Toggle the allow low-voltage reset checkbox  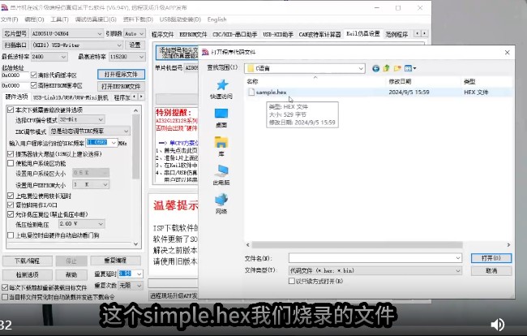tap(11, 214)
